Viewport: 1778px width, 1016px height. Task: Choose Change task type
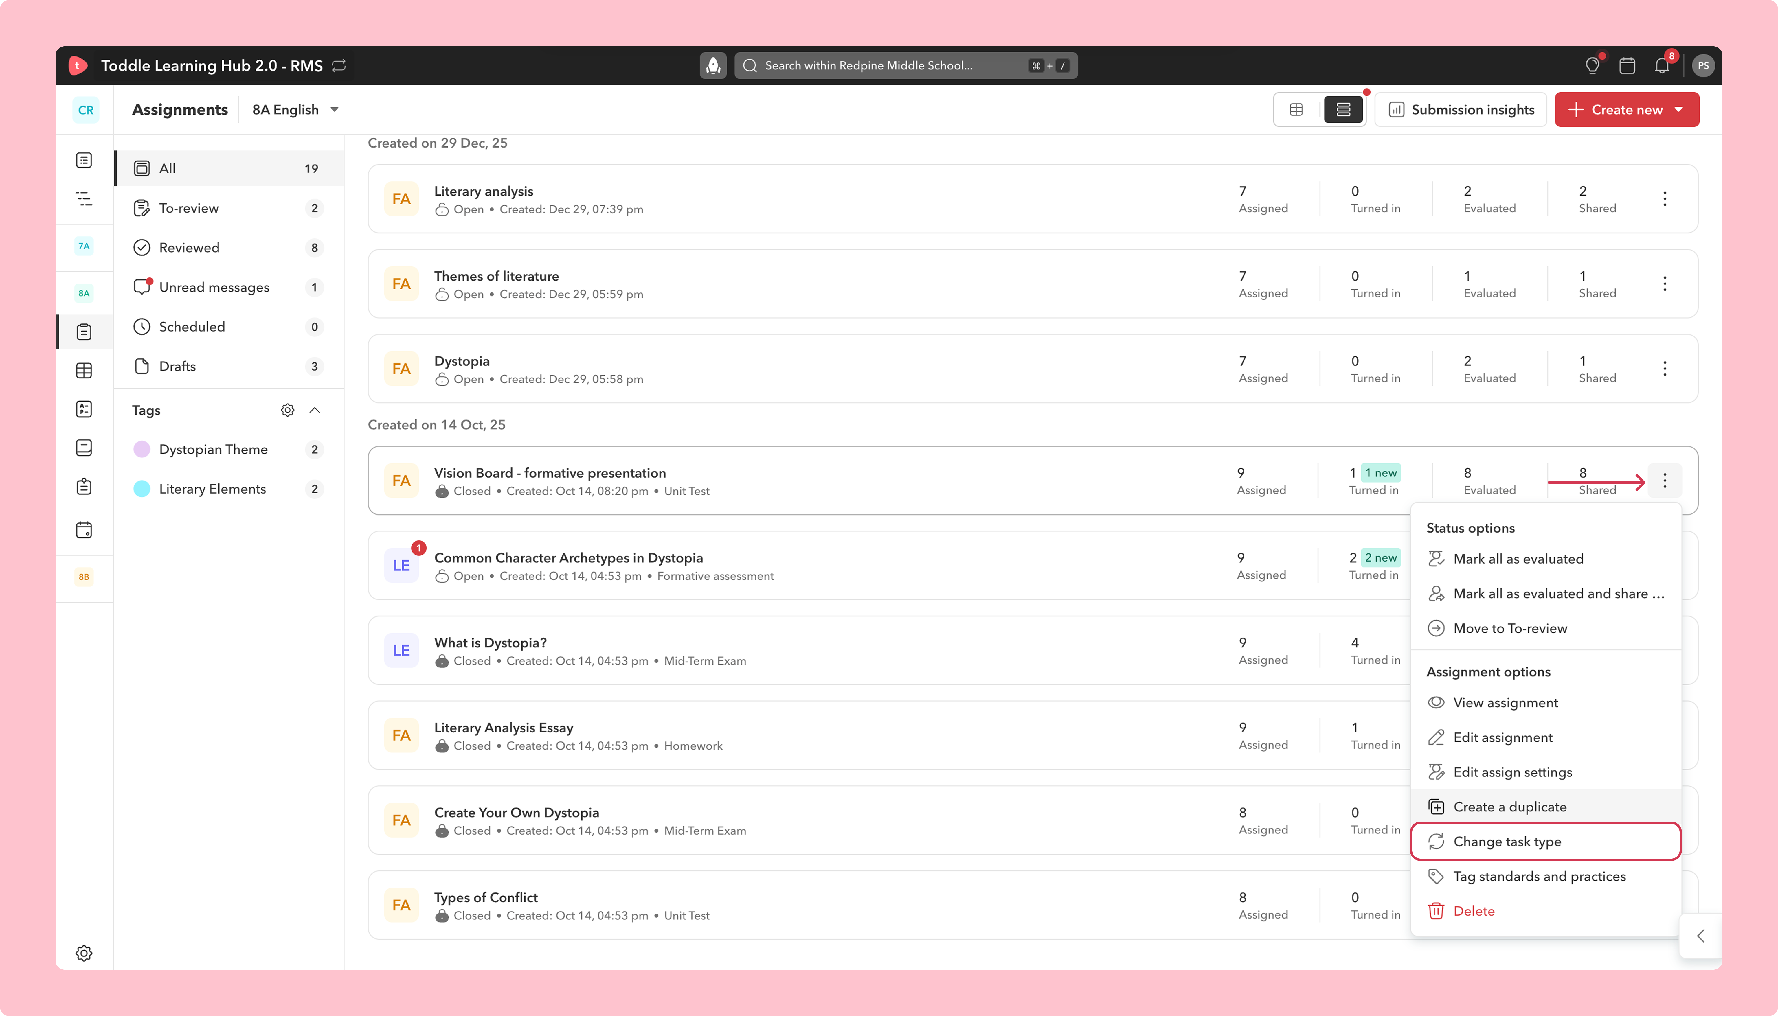(1545, 842)
